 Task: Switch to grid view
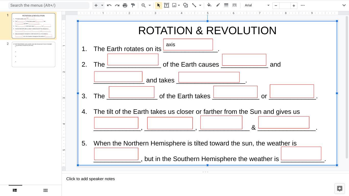tap(45, 190)
